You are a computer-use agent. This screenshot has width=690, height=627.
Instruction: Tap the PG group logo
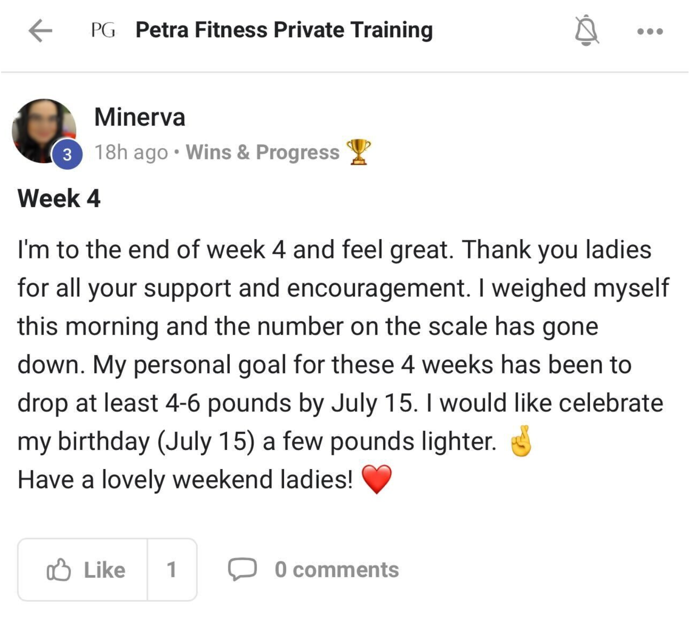click(103, 30)
